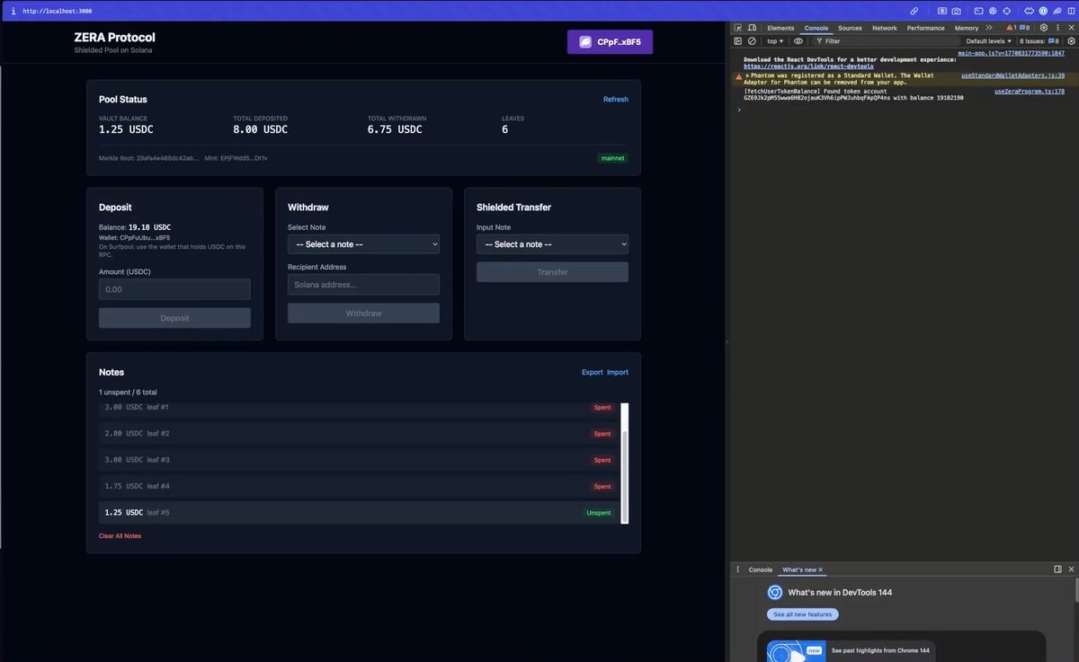Click the screen capture icon left of camera

click(942, 11)
